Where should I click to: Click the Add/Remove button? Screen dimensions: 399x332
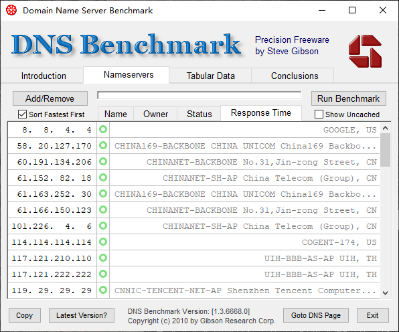(x=50, y=98)
